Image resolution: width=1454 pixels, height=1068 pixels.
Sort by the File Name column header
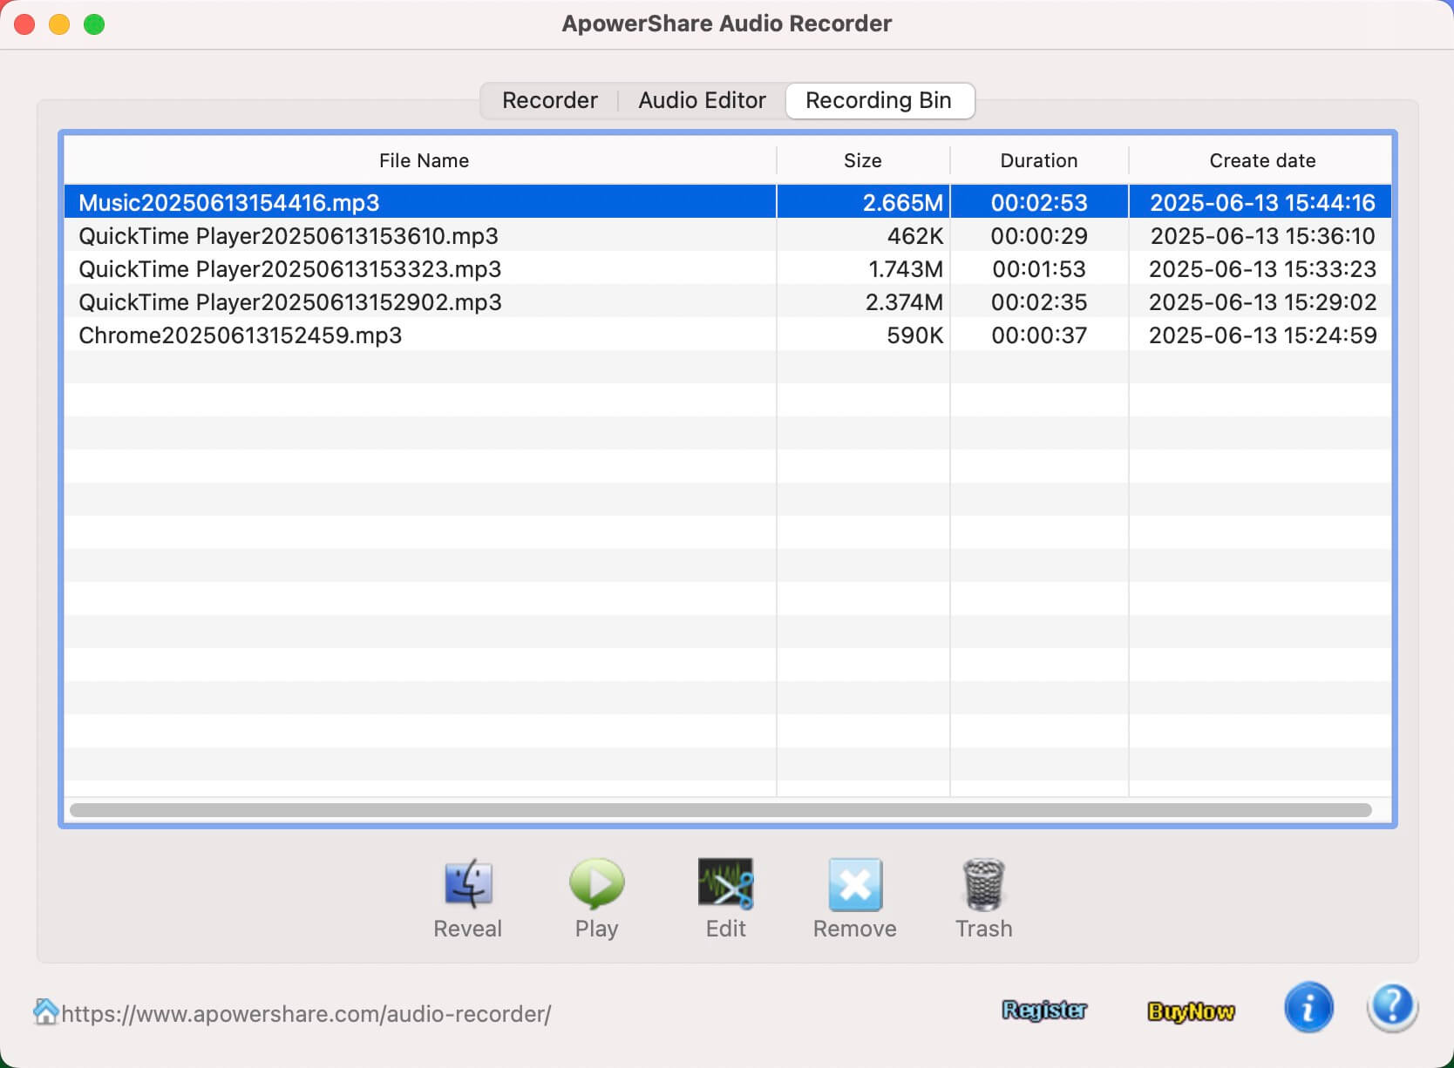click(424, 160)
